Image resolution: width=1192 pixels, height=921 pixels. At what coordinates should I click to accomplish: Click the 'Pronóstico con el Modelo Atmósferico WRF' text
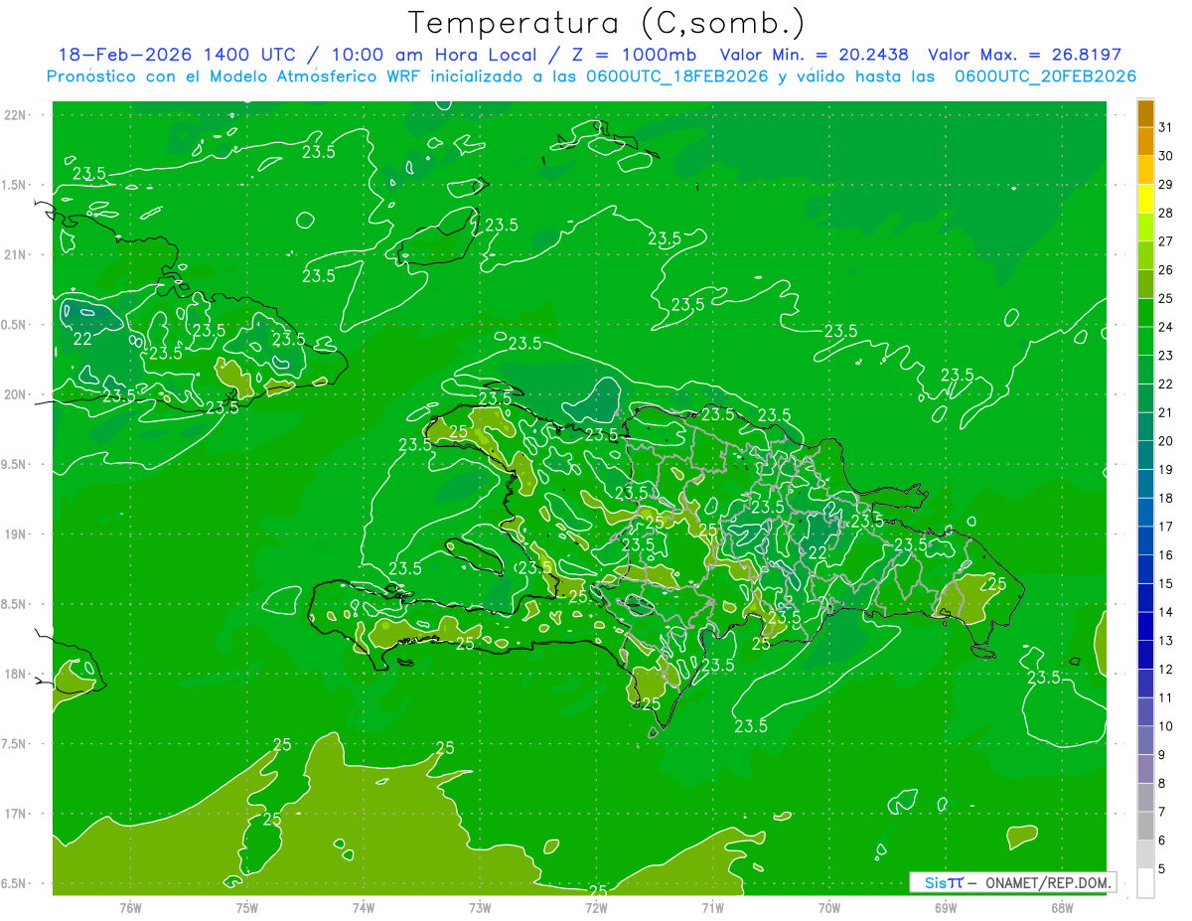click(x=235, y=77)
